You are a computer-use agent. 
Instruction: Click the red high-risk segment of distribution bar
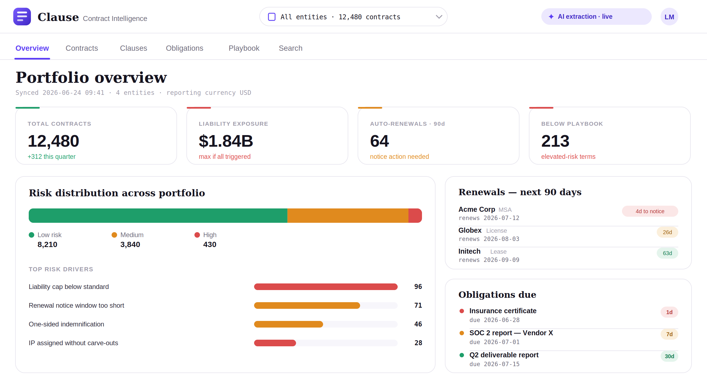click(x=415, y=216)
